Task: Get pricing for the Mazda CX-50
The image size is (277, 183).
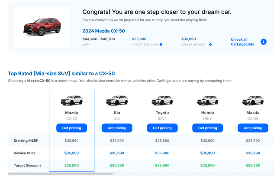Action: pos(71,128)
